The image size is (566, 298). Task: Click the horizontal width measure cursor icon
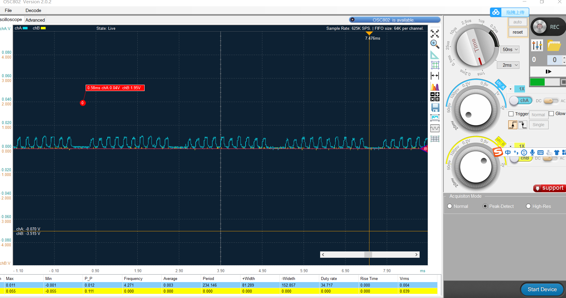(435, 76)
